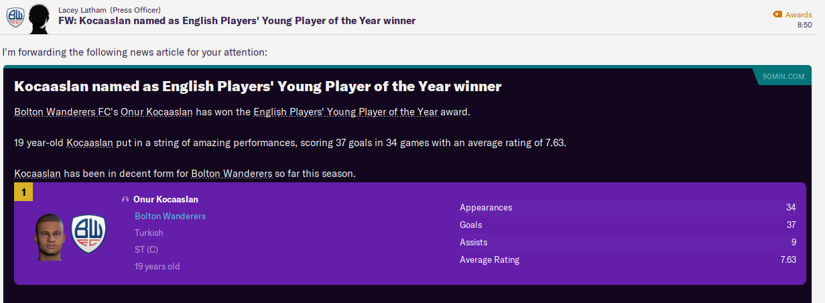
Task: Click the bold Onur Kocaaslan name in card
Action: [x=166, y=199]
